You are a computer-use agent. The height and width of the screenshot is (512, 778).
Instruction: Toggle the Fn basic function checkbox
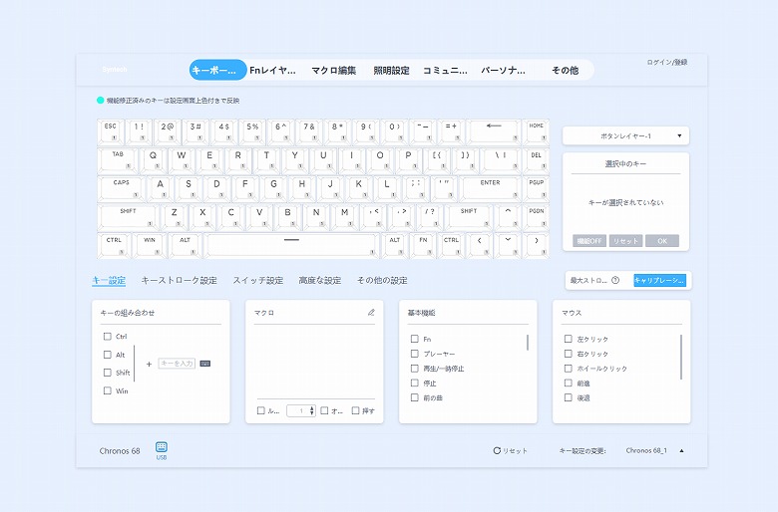pos(415,339)
